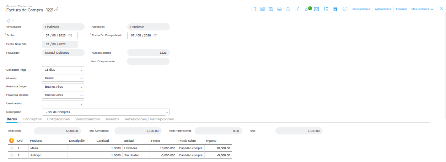Click the Fecha De Comprobante date field

[145, 35]
